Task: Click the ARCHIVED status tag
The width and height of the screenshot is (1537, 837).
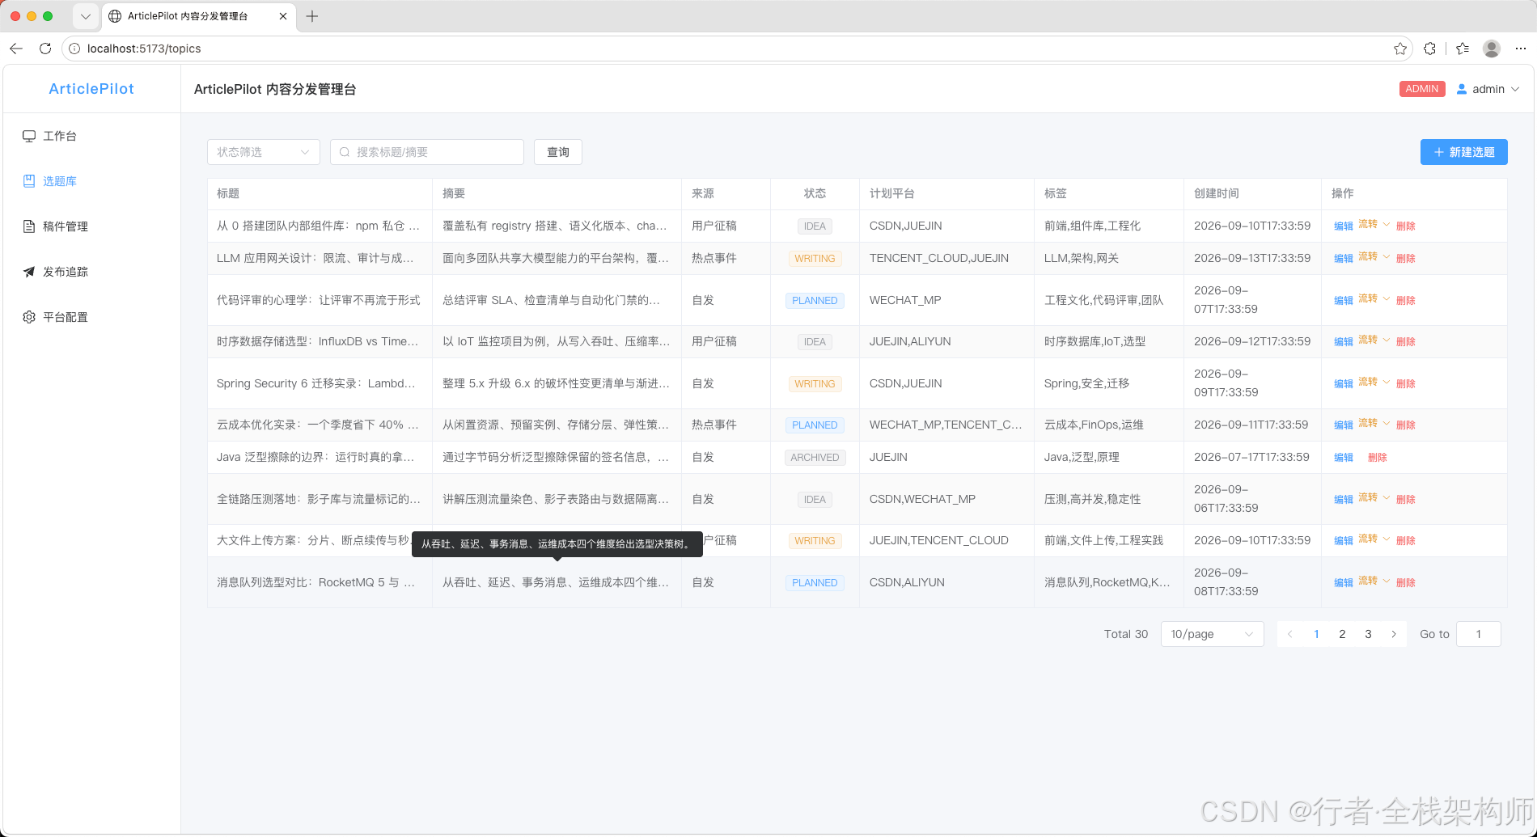Action: pos(815,458)
